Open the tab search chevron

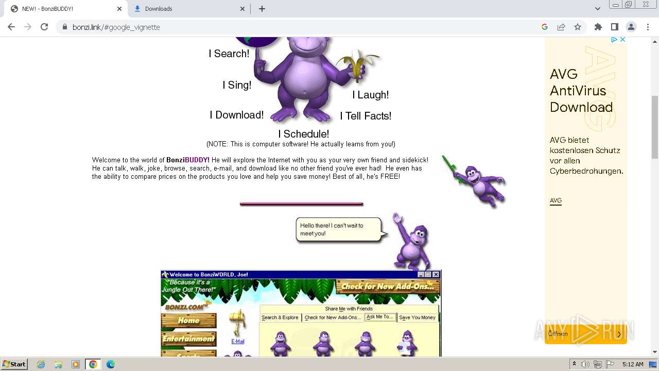pyautogui.click(x=598, y=9)
